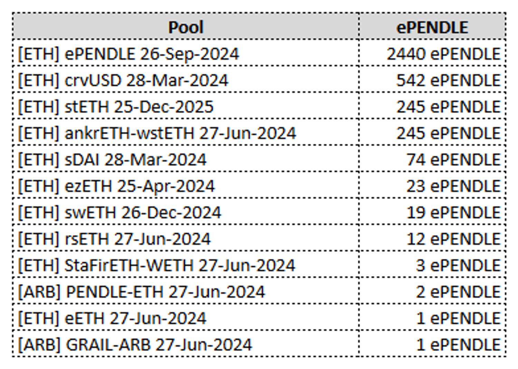Click the 3 ePENDLE value cell
This screenshot has width=518, height=369.
458,265
